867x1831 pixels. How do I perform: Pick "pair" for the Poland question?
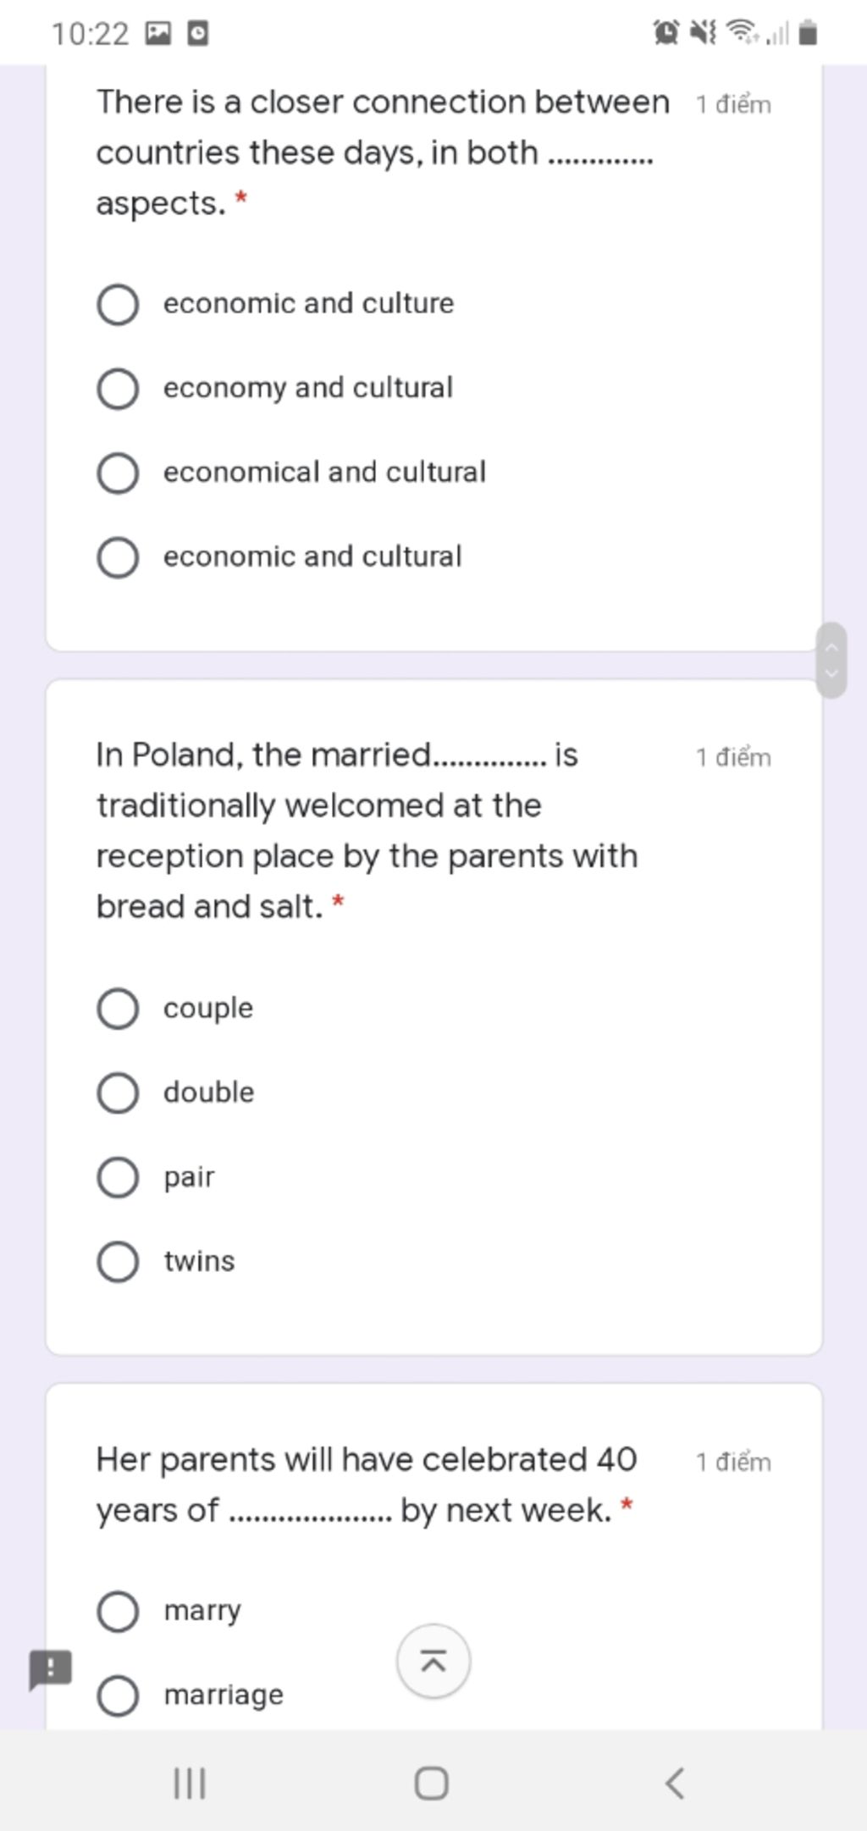[119, 1177]
